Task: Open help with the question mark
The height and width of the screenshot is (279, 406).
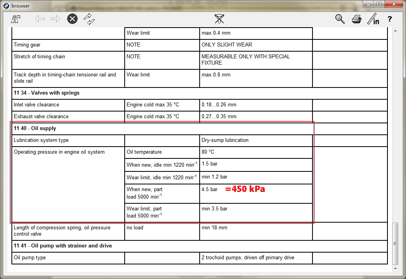Action: [389, 19]
